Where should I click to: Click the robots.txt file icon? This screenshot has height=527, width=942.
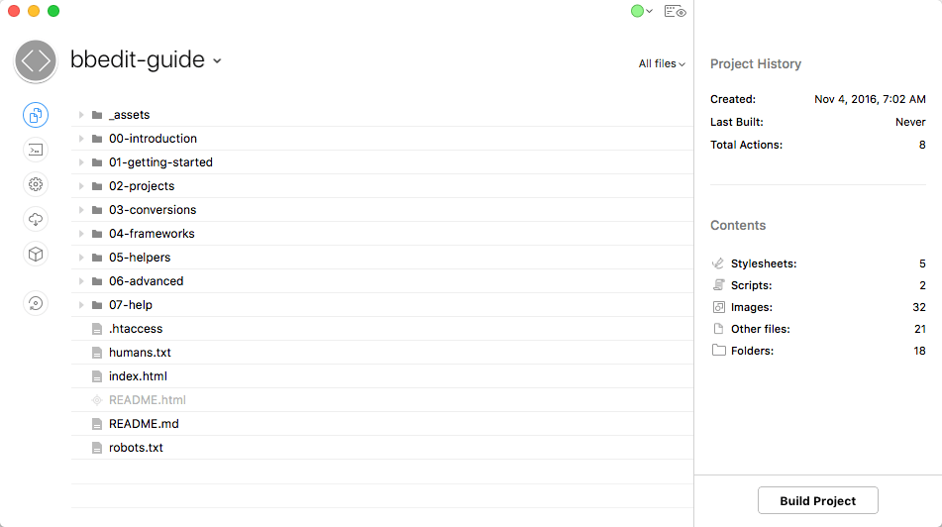97,448
